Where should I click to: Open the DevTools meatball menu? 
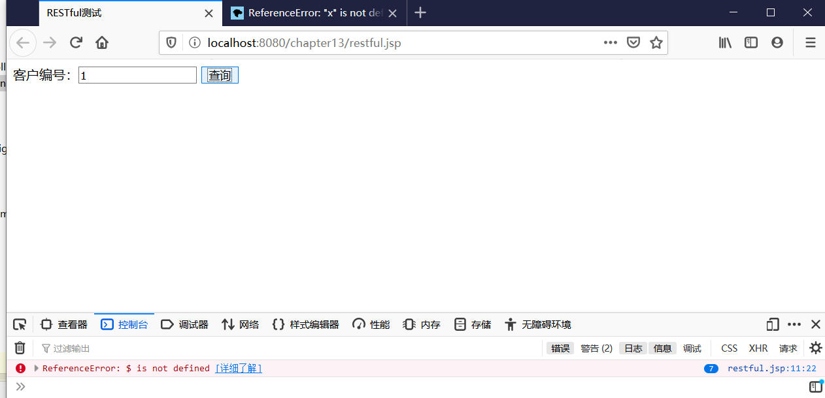(794, 324)
